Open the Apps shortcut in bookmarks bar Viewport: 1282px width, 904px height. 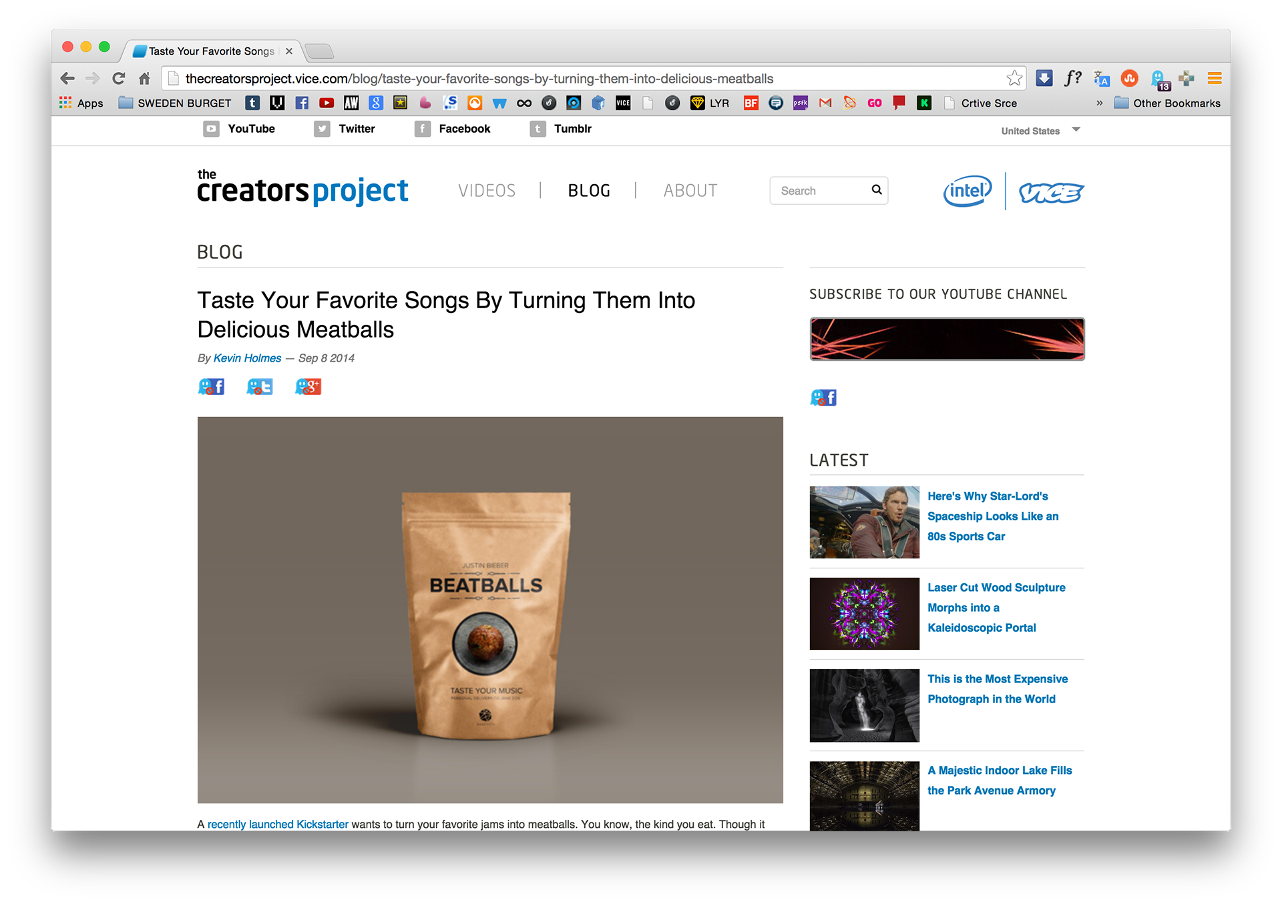click(81, 103)
